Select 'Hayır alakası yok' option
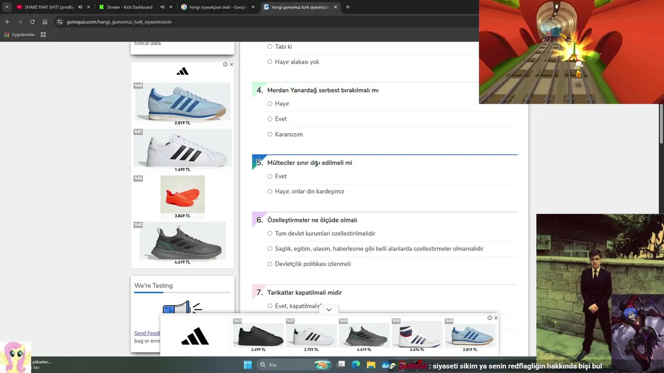Viewport: 664px width, 373px height. [270, 62]
